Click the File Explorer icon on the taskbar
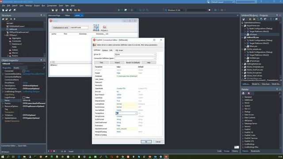Viewport: 283px width, 159px height. click(24, 157)
